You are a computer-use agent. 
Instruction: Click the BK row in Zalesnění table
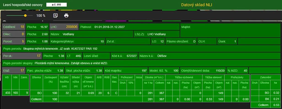[x=265, y=99]
